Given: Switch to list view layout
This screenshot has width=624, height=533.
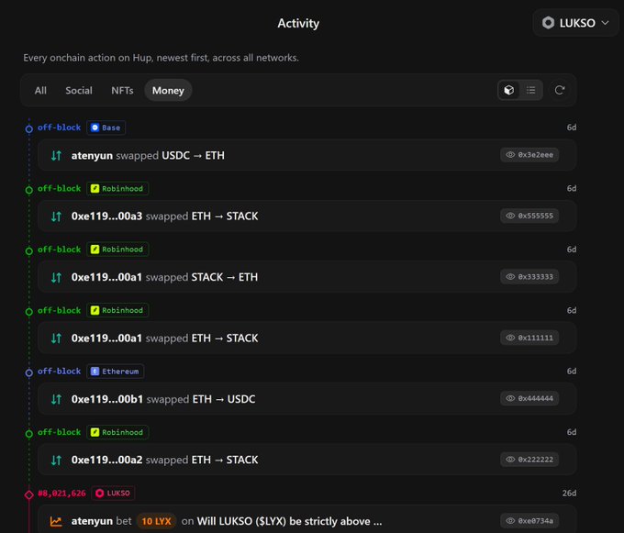Looking at the screenshot, I should tap(531, 90).
